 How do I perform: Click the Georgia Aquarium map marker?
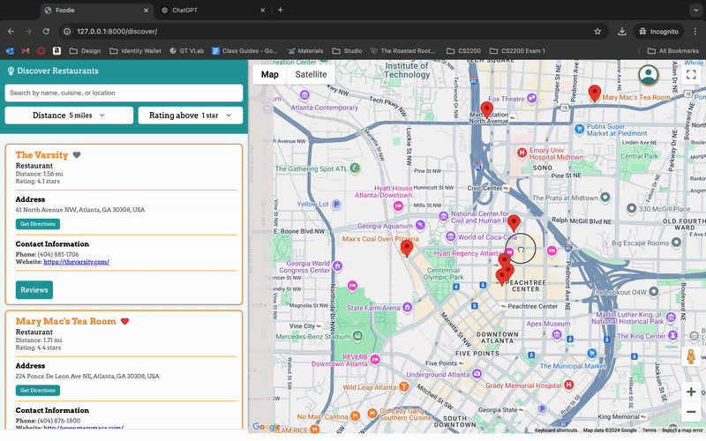tap(420, 225)
